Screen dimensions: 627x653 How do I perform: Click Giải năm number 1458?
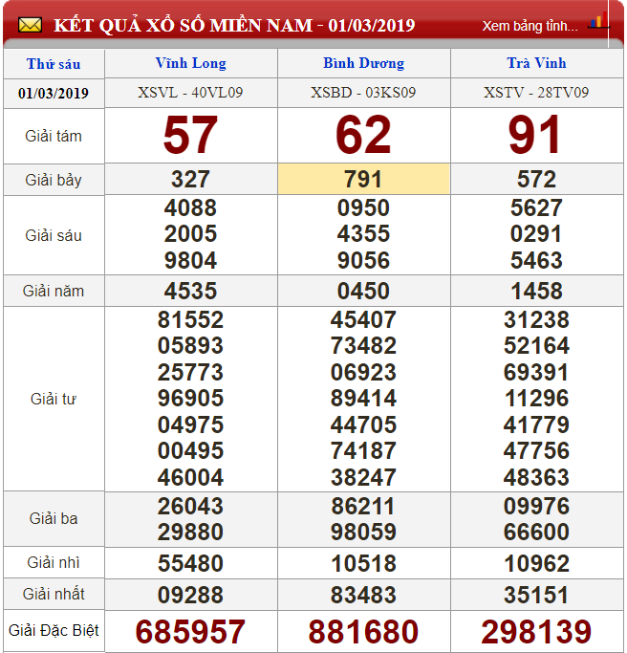coord(536,291)
